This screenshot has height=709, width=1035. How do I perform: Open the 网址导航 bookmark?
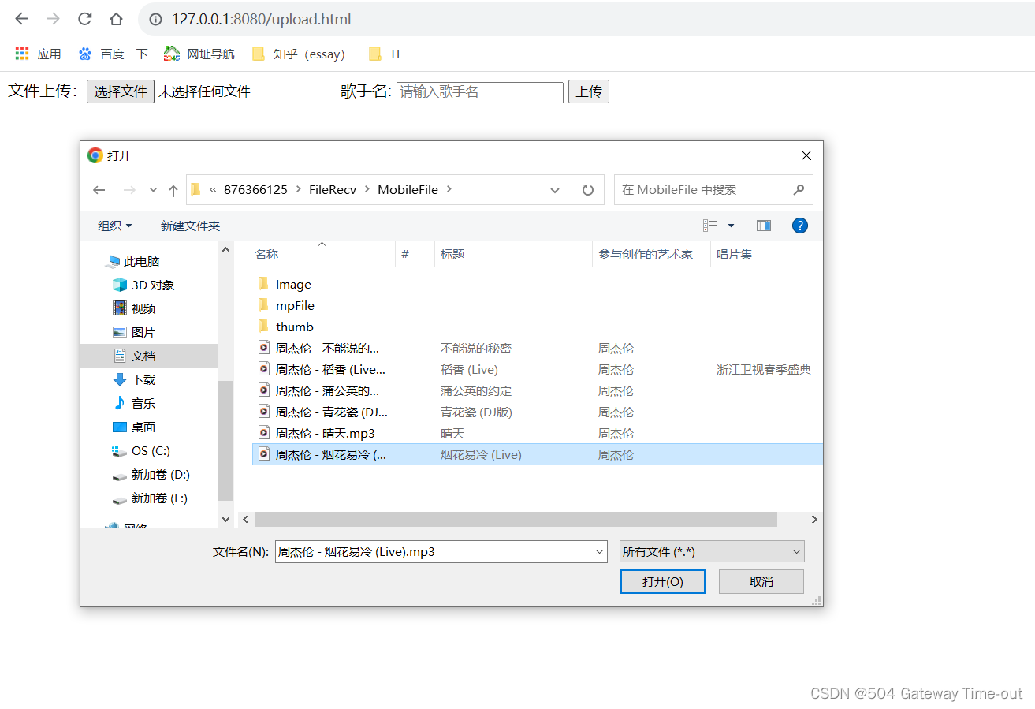click(x=199, y=54)
